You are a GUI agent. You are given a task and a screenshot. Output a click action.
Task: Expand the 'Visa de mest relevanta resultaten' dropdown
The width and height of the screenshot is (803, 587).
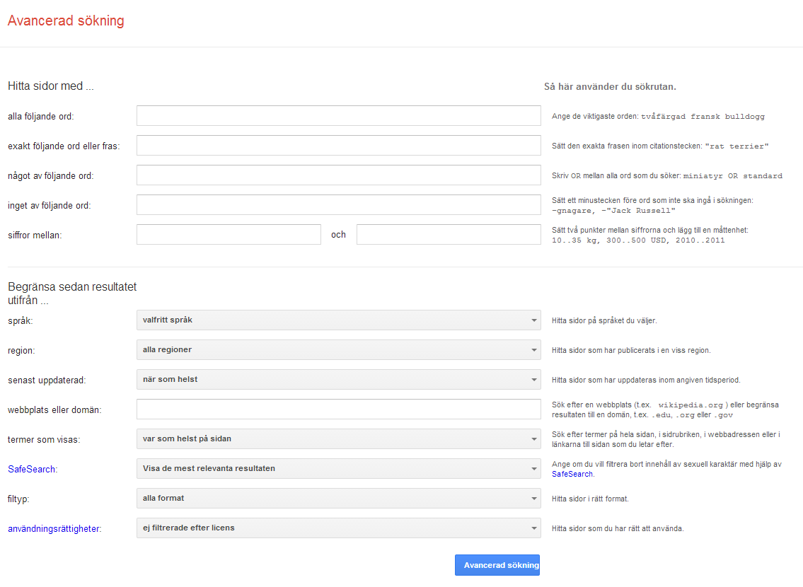coord(338,468)
